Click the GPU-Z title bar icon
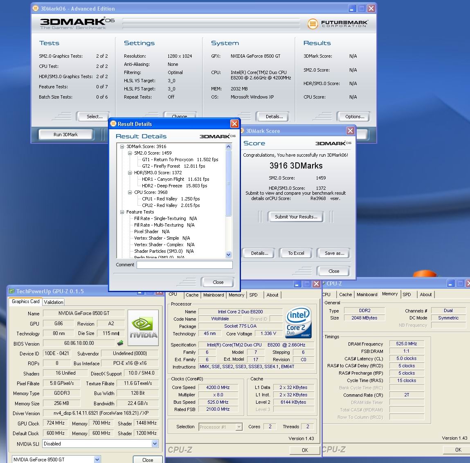 (11, 291)
